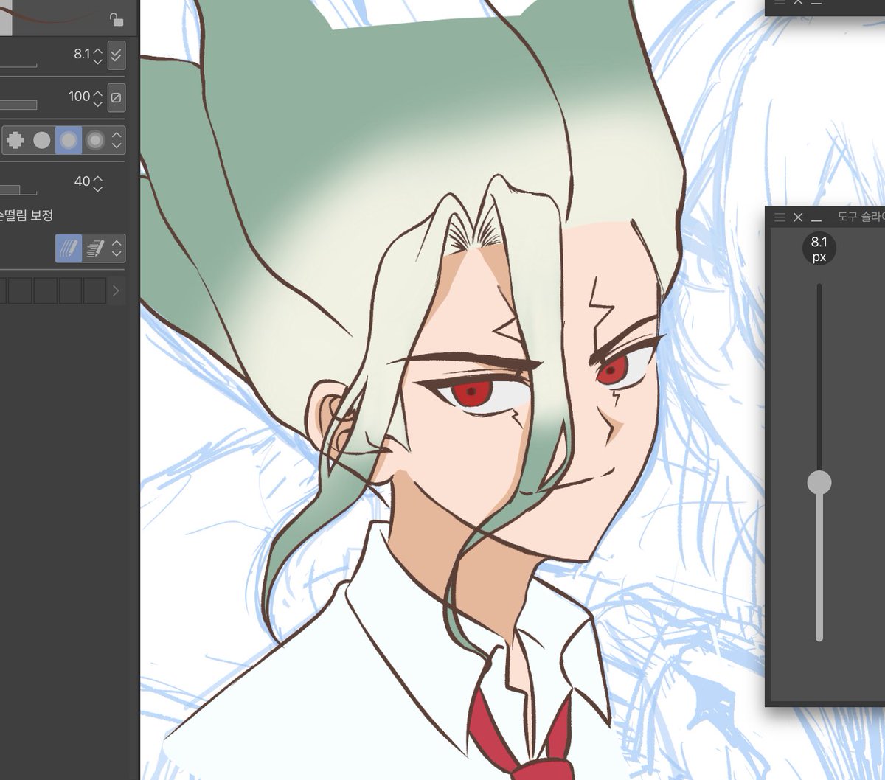The height and width of the screenshot is (780, 885).
Task: Click the stabilization value 40 field
Action: 82,181
